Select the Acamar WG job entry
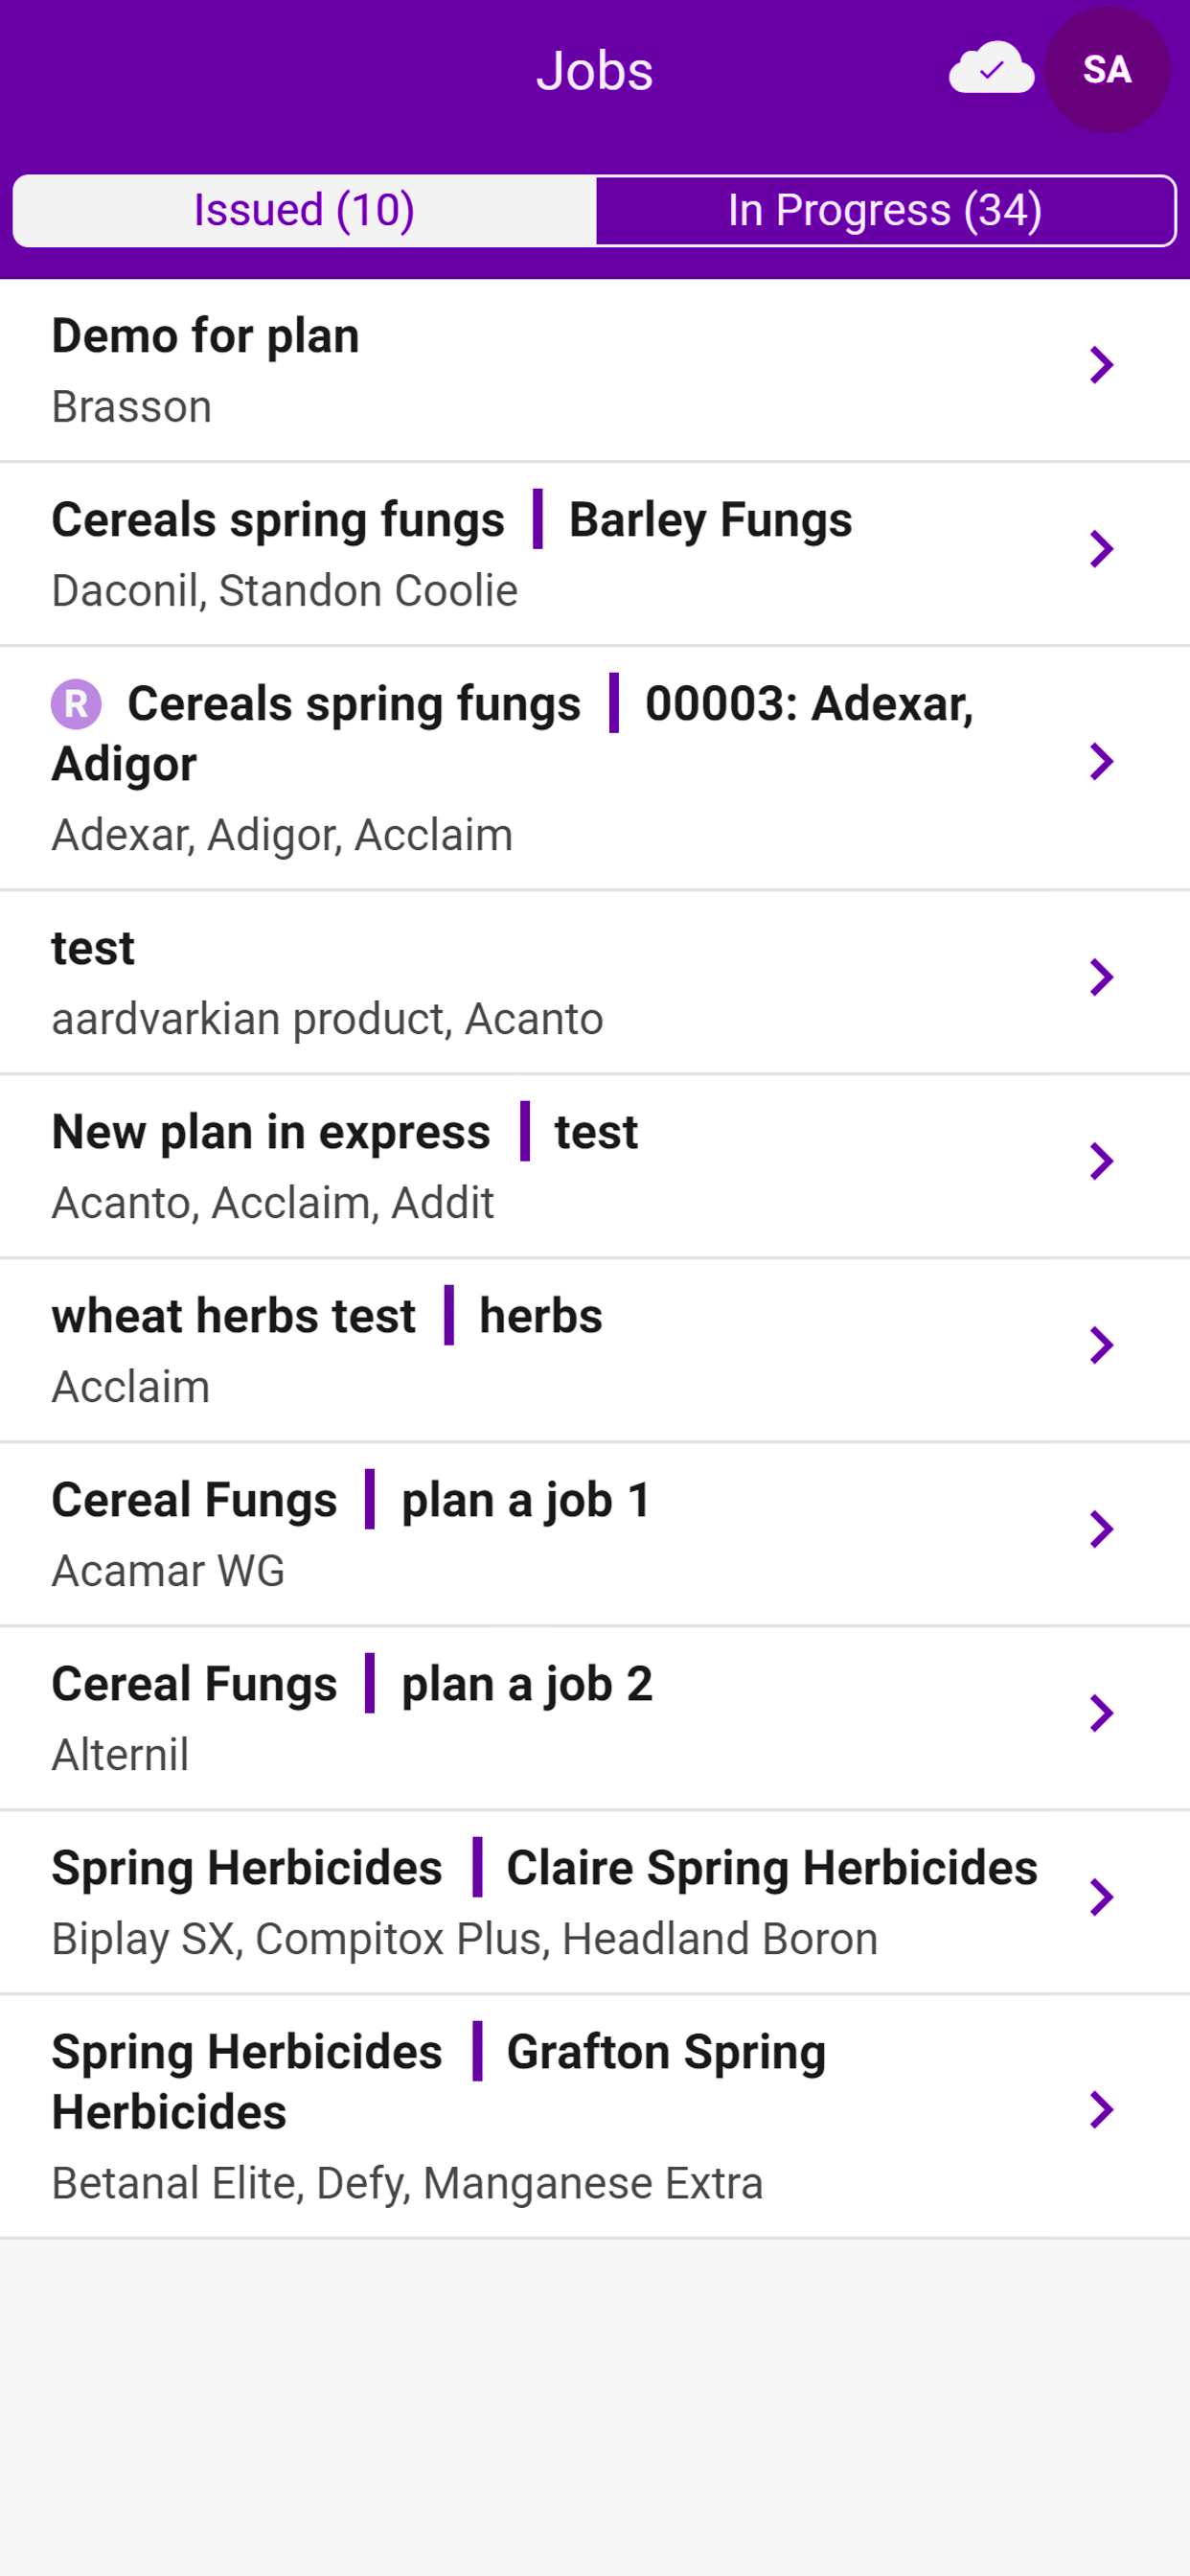Viewport: 1190px width, 2576px height. pos(595,1534)
